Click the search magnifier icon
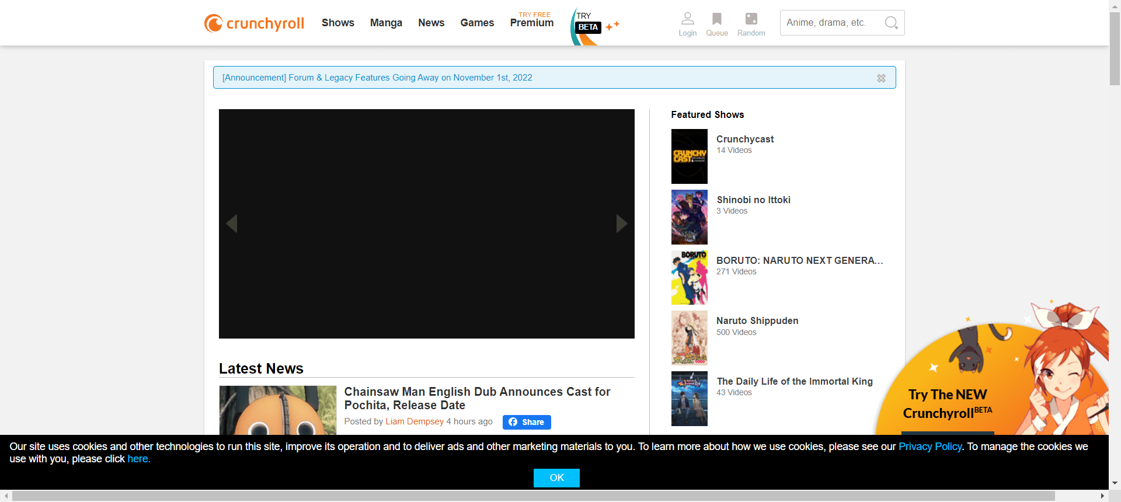This screenshot has height=502, width=1121. tap(891, 23)
